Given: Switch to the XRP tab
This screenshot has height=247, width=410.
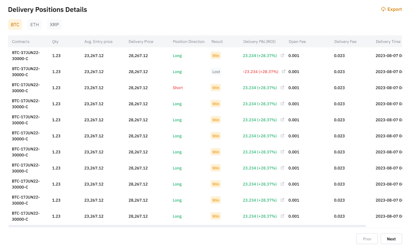Looking at the screenshot, I should coord(54,25).
